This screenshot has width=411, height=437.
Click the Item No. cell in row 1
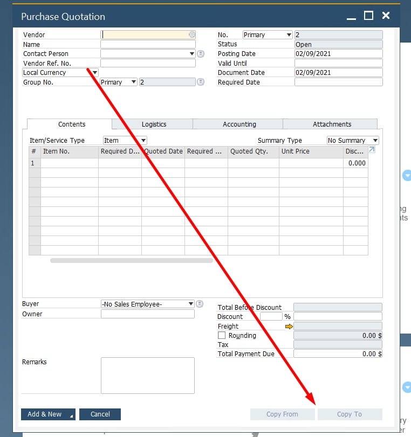tap(70, 163)
